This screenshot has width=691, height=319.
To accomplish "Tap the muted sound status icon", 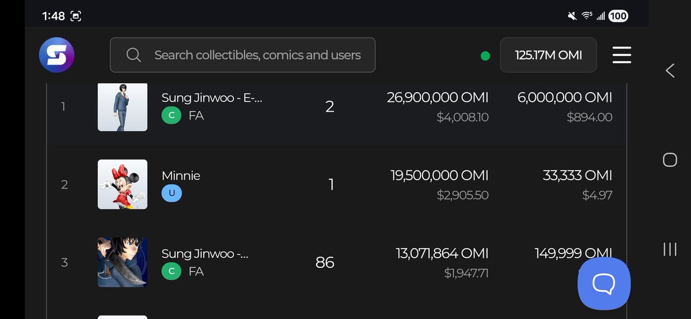I will (572, 16).
